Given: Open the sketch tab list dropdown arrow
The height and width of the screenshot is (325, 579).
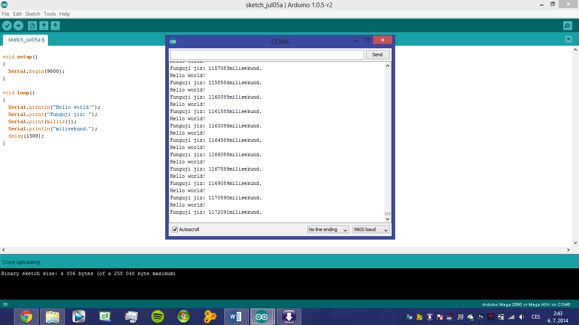Looking at the screenshot, I should pyautogui.click(x=568, y=39).
